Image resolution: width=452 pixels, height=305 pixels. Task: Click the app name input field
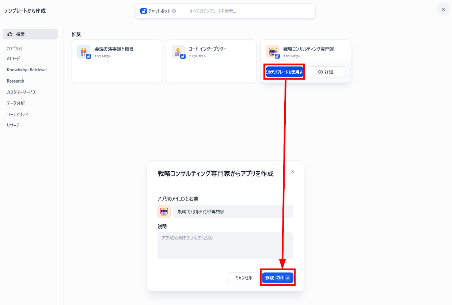[x=233, y=211]
